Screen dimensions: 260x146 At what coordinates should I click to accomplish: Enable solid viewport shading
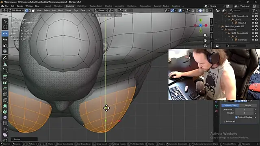coord(200,11)
